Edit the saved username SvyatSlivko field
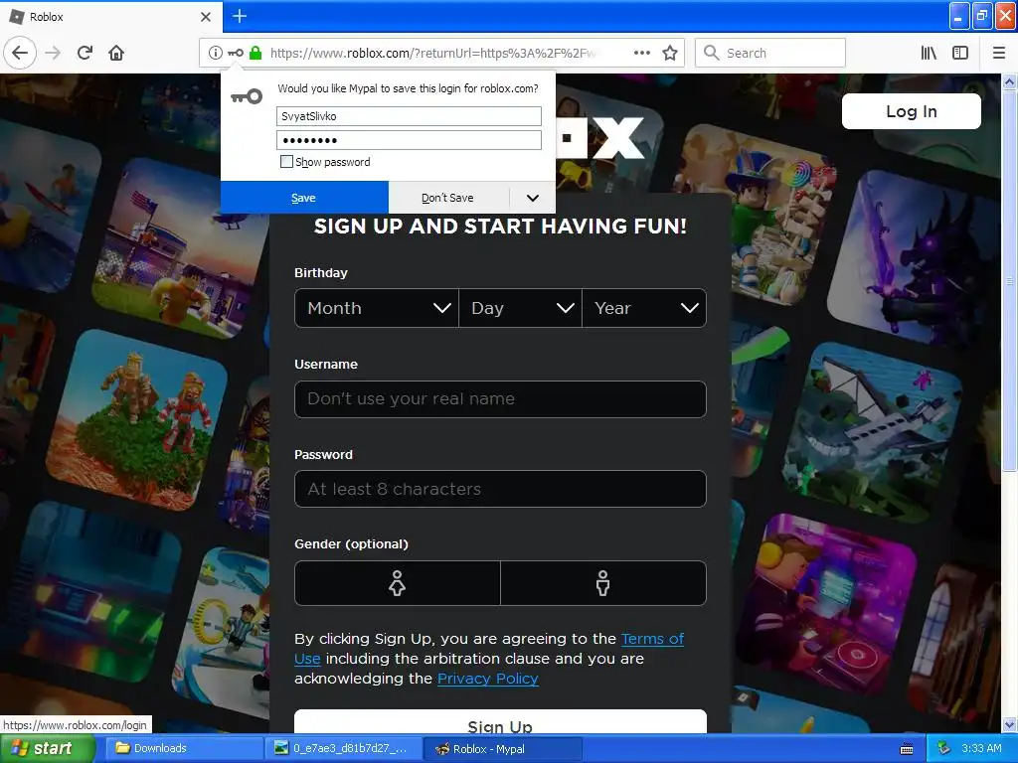1018x763 pixels. tap(409, 116)
